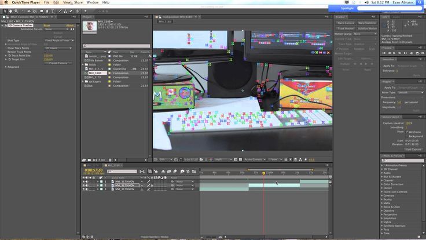Jump to first frame in Preview panel

(x=384, y=53)
